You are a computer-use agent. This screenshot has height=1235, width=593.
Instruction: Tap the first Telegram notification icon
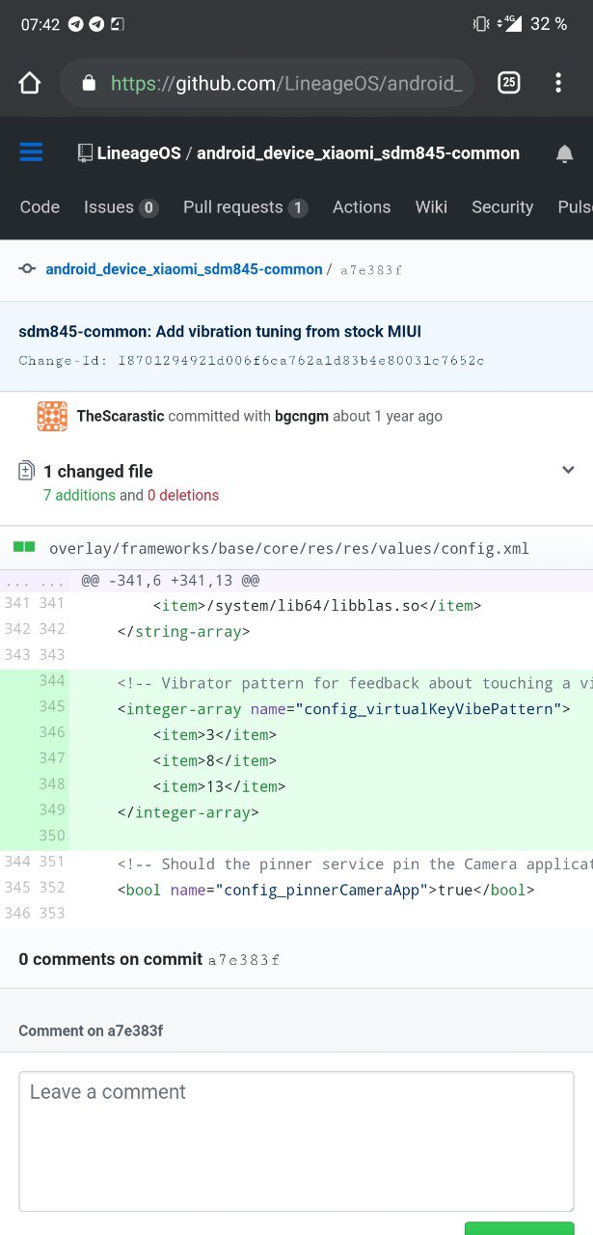(x=76, y=24)
